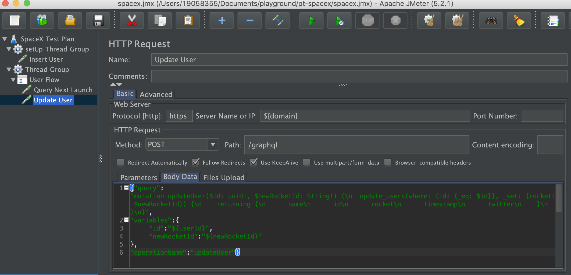Disable Follow Redirects
This screenshot has width=571, height=275.
point(196,162)
